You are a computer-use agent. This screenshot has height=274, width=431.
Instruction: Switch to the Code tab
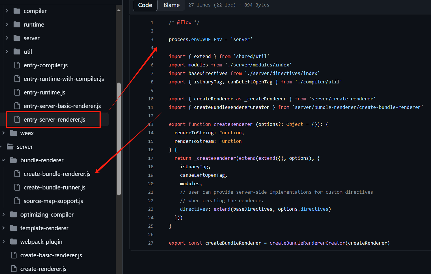point(145,5)
